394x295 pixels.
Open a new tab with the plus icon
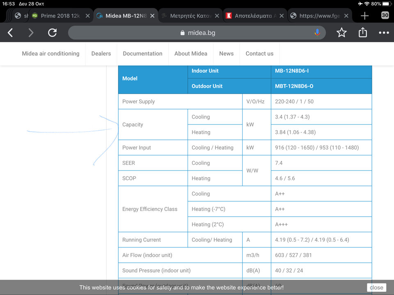364,16
